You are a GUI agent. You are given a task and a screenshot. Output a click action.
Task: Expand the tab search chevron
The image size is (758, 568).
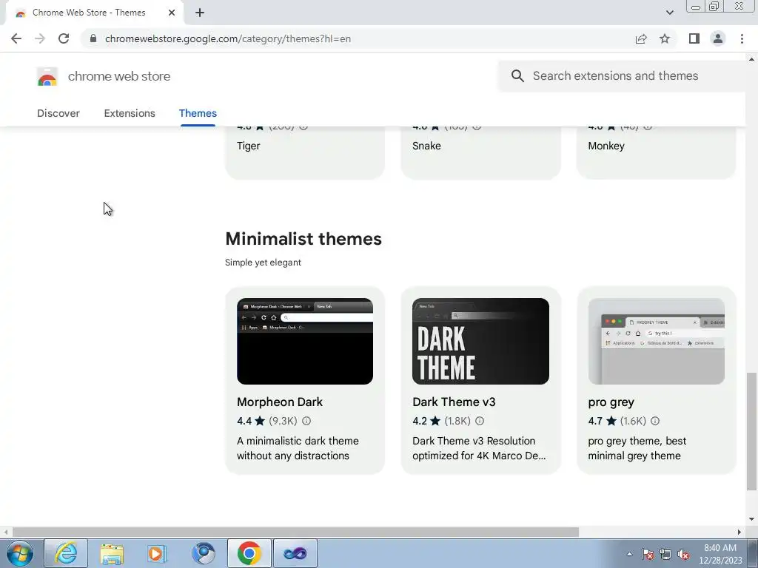coord(669,13)
